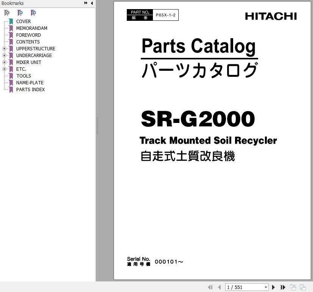The width and height of the screenshot is (313, 292).
Task: Click the Bookmarks panel title
Action: click(12, 3)
